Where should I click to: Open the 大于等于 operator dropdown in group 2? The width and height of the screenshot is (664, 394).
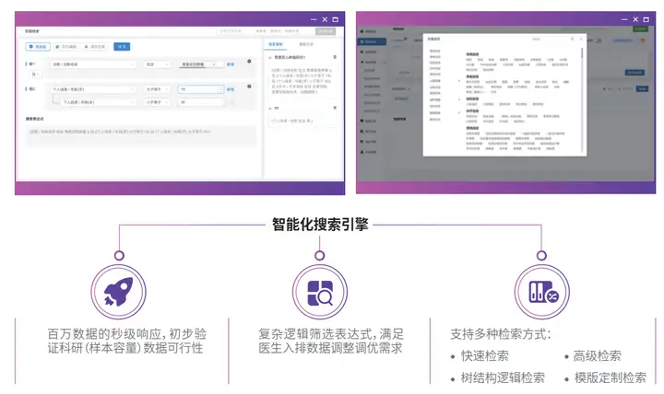157,89
